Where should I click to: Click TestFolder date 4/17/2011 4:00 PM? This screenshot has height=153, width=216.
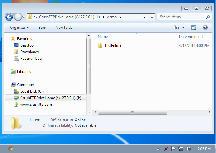coord(194,46)
